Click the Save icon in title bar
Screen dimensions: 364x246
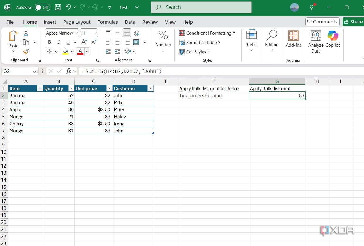coord(58,7)
